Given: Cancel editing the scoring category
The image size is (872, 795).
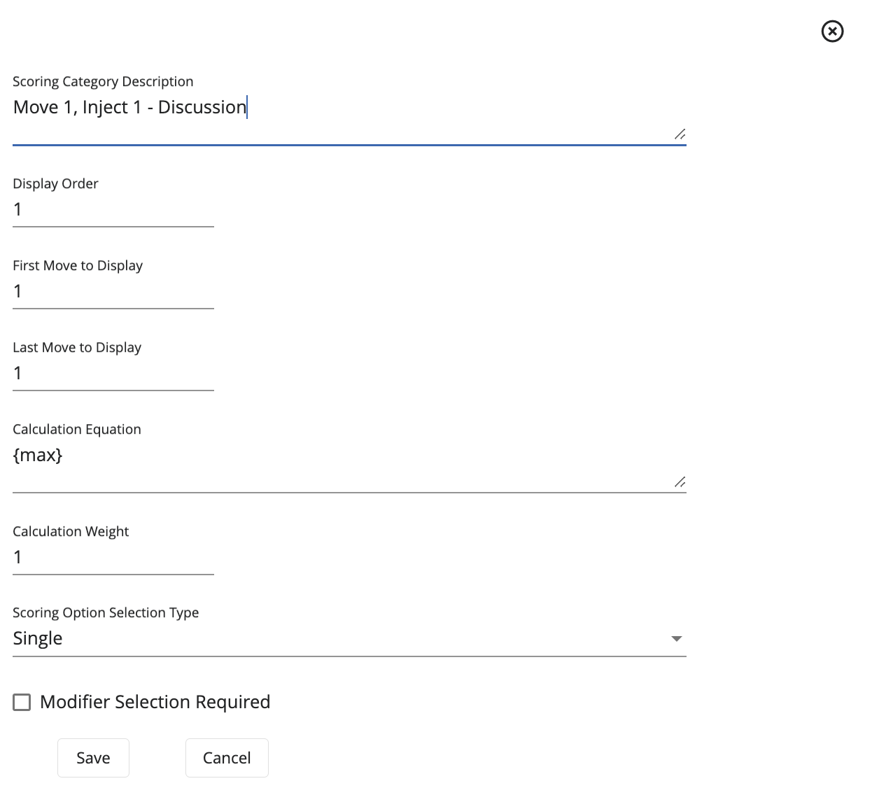Looking at the screenshot, I should click(x=227, y=758).
